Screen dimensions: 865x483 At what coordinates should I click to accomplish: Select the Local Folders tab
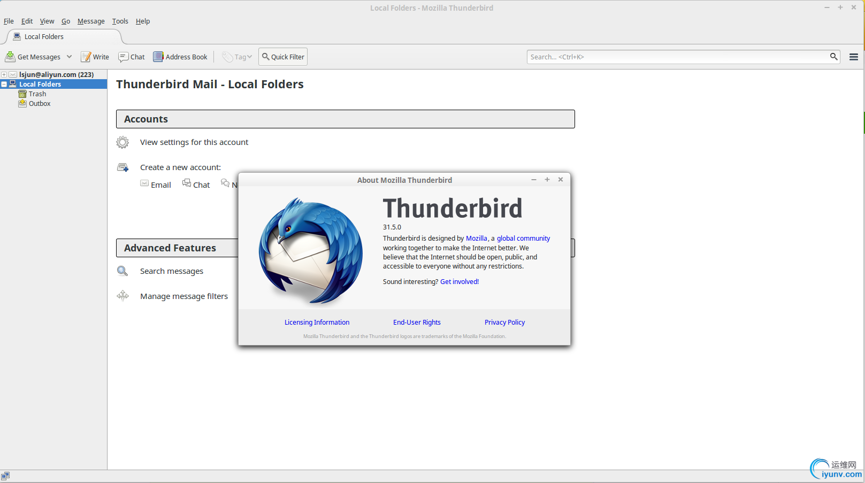click(63, 36)
